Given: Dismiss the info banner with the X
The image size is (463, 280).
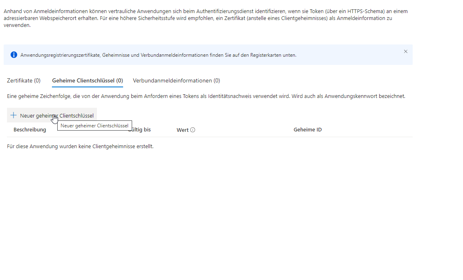Looking at the screenshot, I should click(x=405, y=51).
